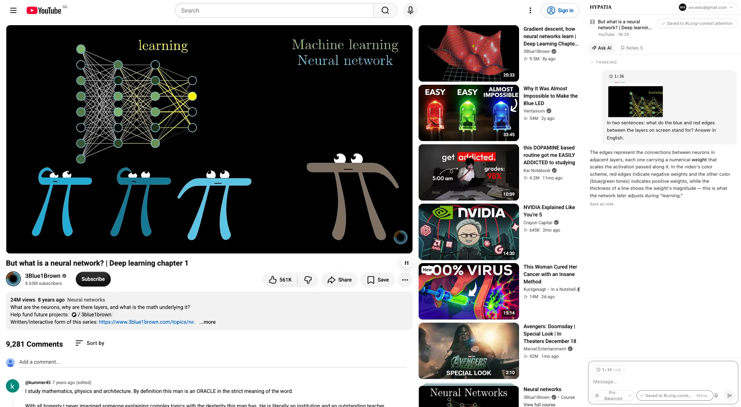This screenshot has height=407, width=741.
Task: Open the "Why It Was Almost Impossible" title
Action: tap(551, 96)
